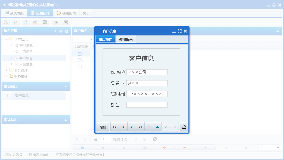Open the data list view toolbar icon
Viewport: 284px width, 160px height.
coord(16,22)
